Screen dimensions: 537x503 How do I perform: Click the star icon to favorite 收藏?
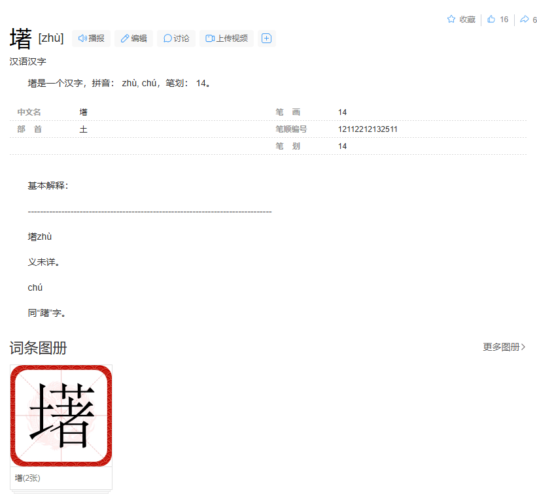(x=451, y=20)
